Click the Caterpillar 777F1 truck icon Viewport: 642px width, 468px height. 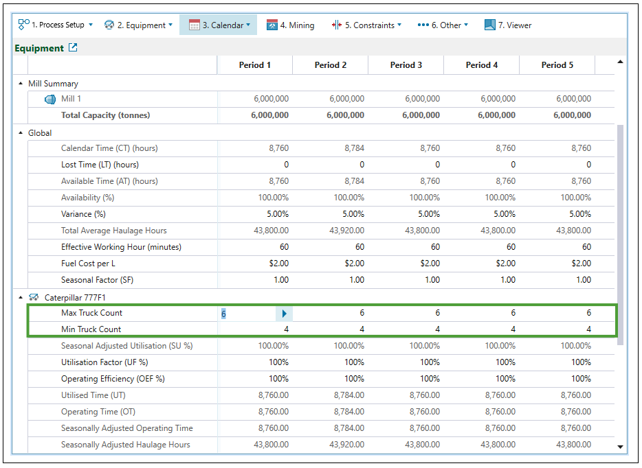click(34, 297)
